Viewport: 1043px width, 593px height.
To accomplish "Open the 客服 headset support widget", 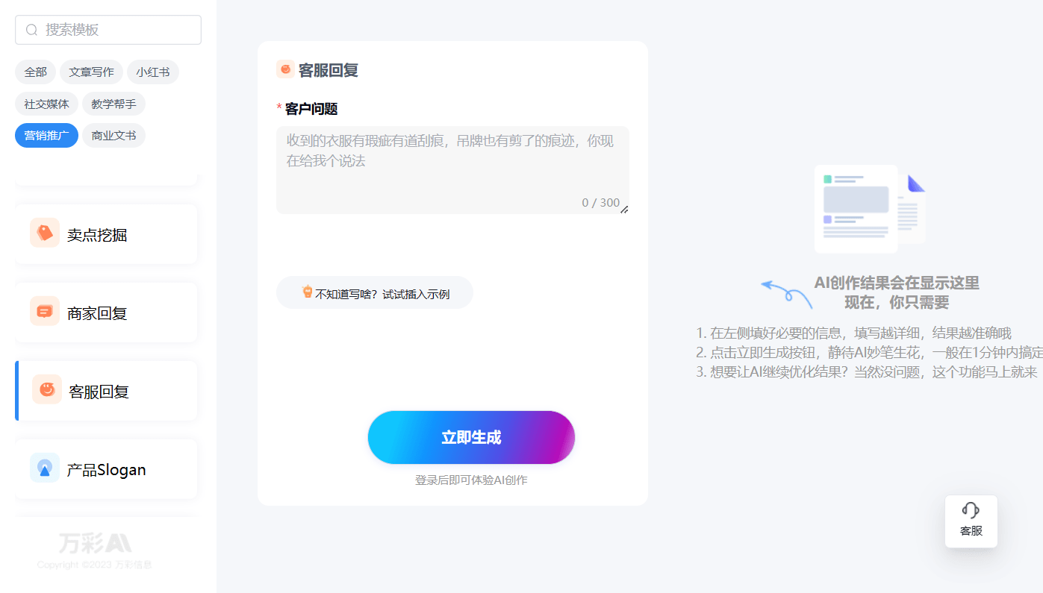I will coord(971,521).
